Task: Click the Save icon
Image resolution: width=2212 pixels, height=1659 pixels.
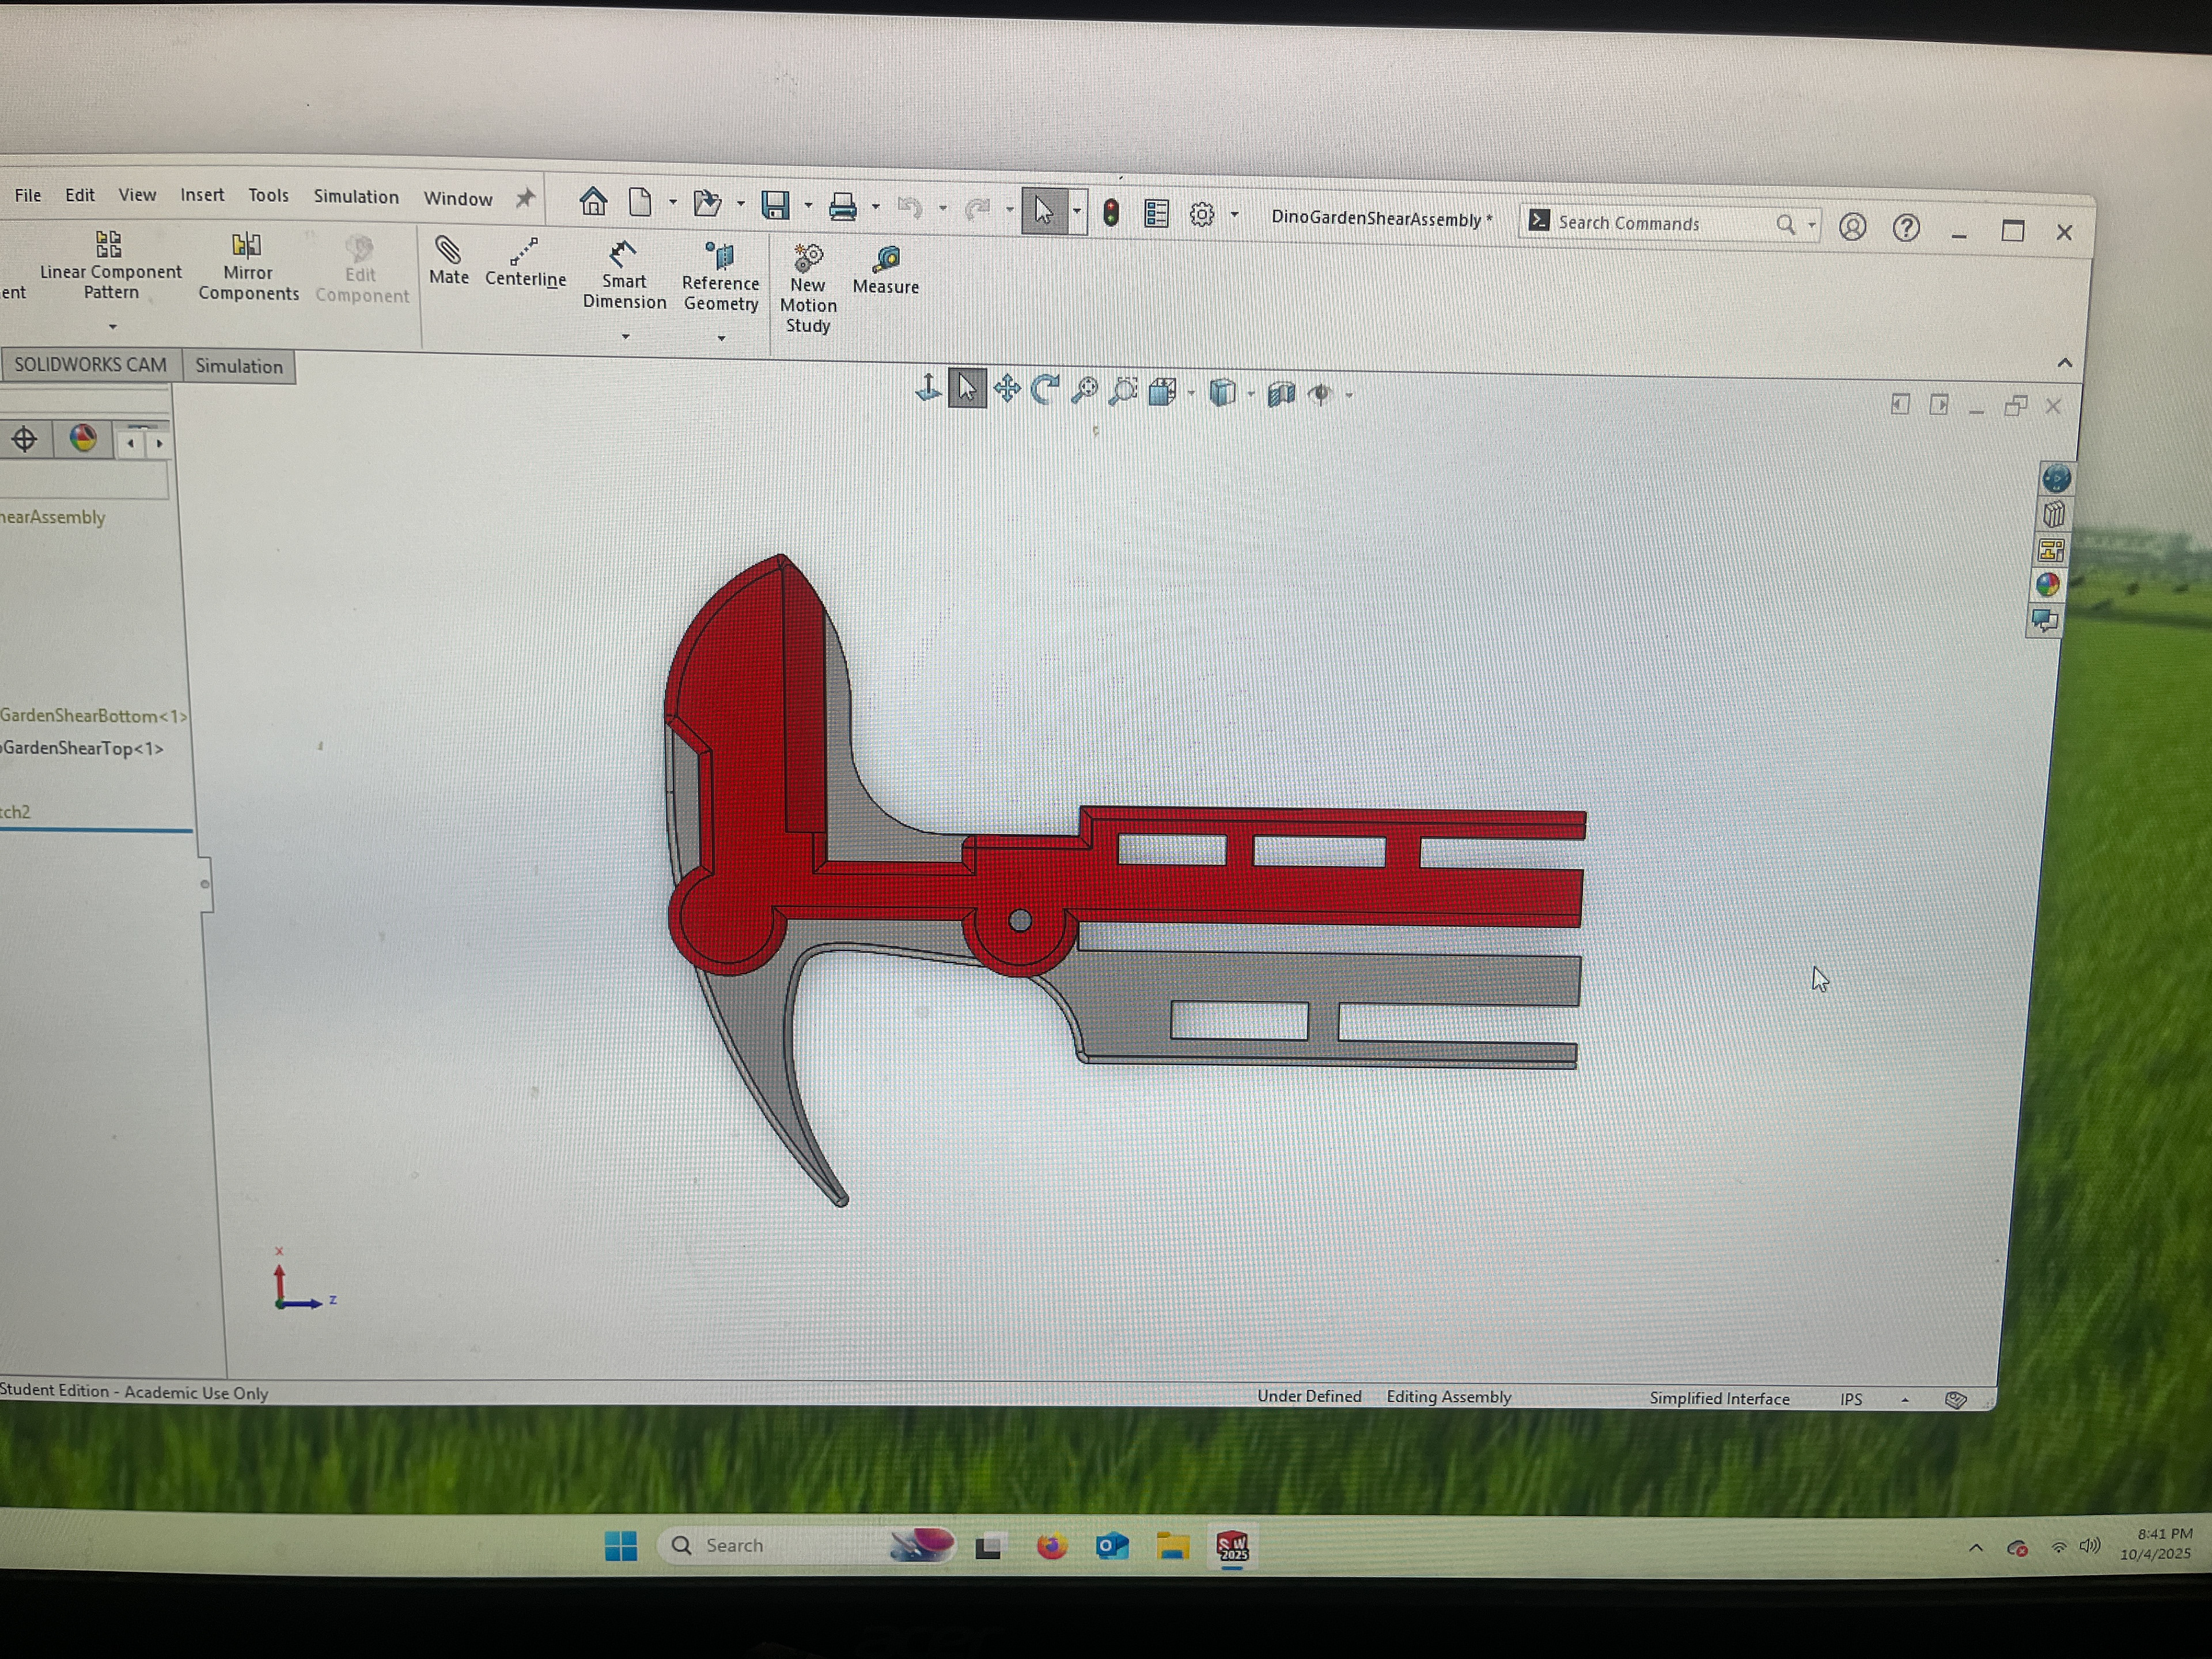Action: pyautogui.click(x=775, y=206)
